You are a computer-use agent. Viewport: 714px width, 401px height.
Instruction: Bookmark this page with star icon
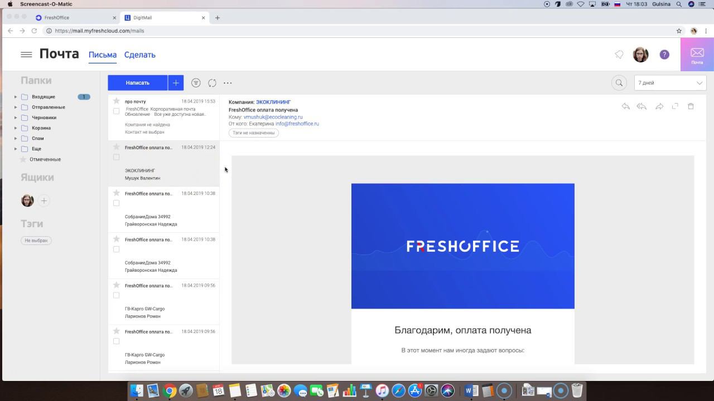(679, 31)
